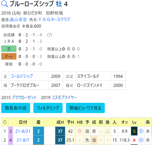
Task: Click grandsire ステイゴールド cell
Action: (93, 76)
